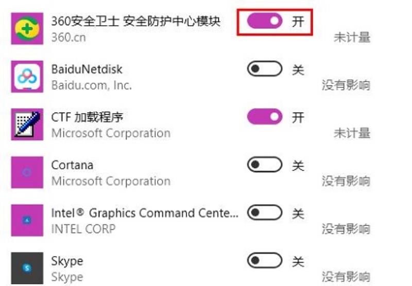
Task: Enable Skype startup toggle
Action: [x=265, y=260]
